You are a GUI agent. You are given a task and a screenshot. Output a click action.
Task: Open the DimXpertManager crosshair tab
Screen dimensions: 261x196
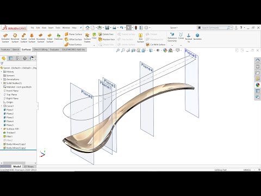coord(24,58)
